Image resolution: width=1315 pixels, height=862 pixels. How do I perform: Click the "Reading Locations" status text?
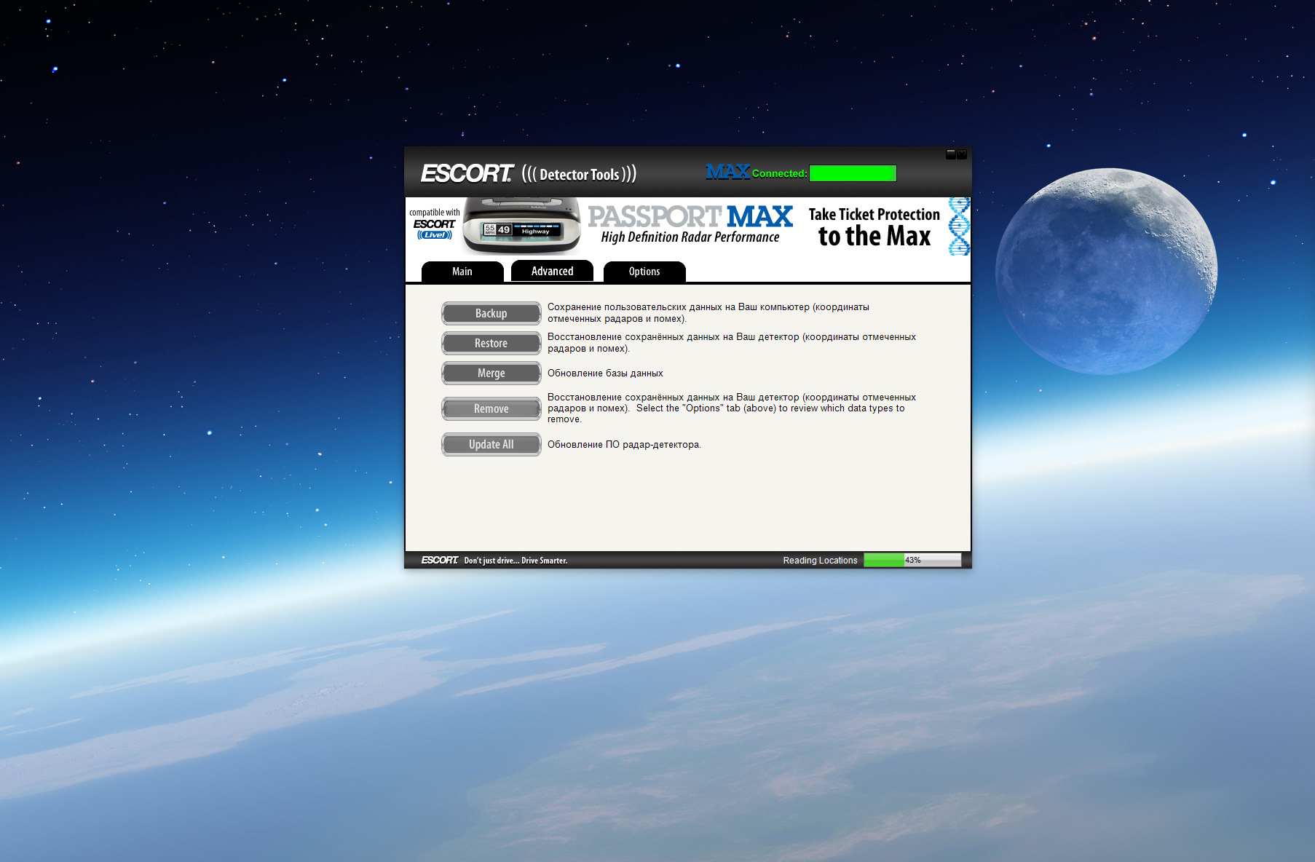point(820,561)
